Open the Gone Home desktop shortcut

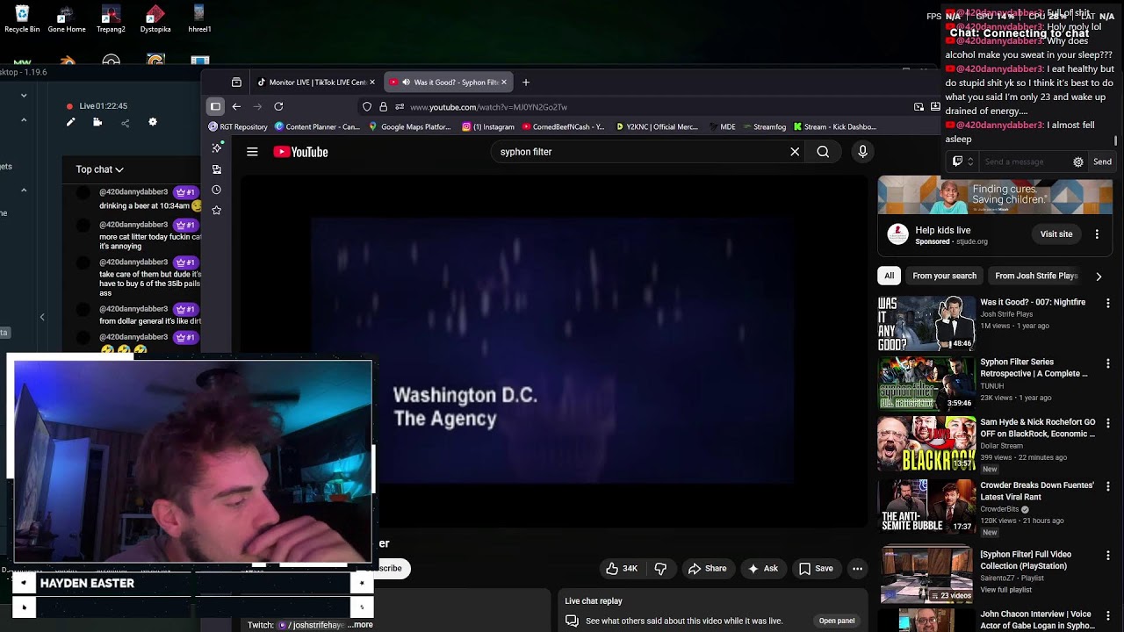point(67,19)
